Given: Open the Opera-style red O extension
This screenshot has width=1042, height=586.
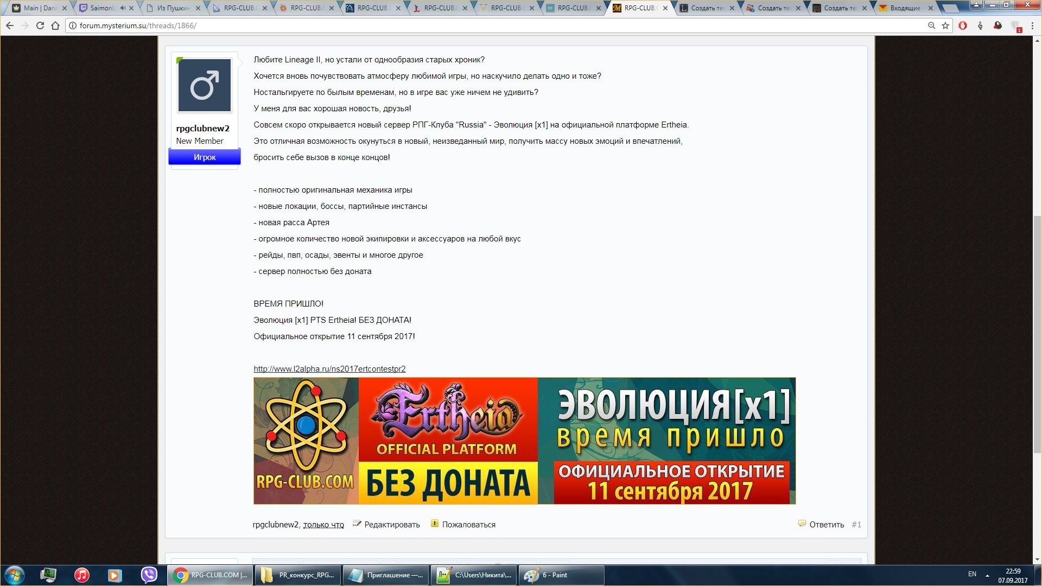Looking at the screenshot, I should tap(963, 26).
